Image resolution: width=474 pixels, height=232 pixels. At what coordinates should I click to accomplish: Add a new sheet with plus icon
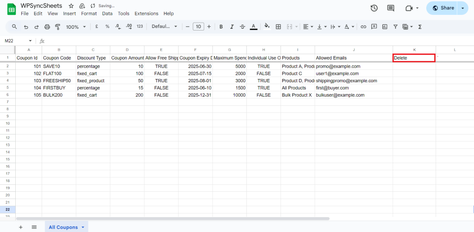click(20, 227)
